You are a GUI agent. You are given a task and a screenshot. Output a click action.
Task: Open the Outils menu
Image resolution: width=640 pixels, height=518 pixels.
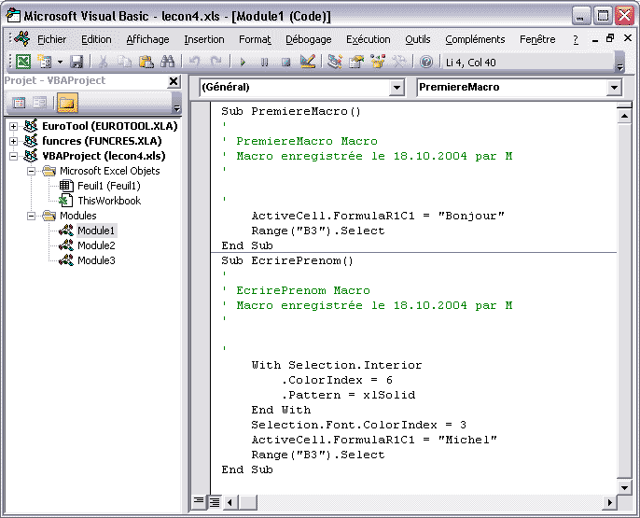418,39
